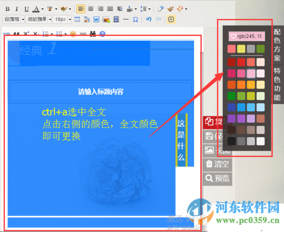Insert multiple images
The height and width of the screenshot is (232, 284).
106,19
